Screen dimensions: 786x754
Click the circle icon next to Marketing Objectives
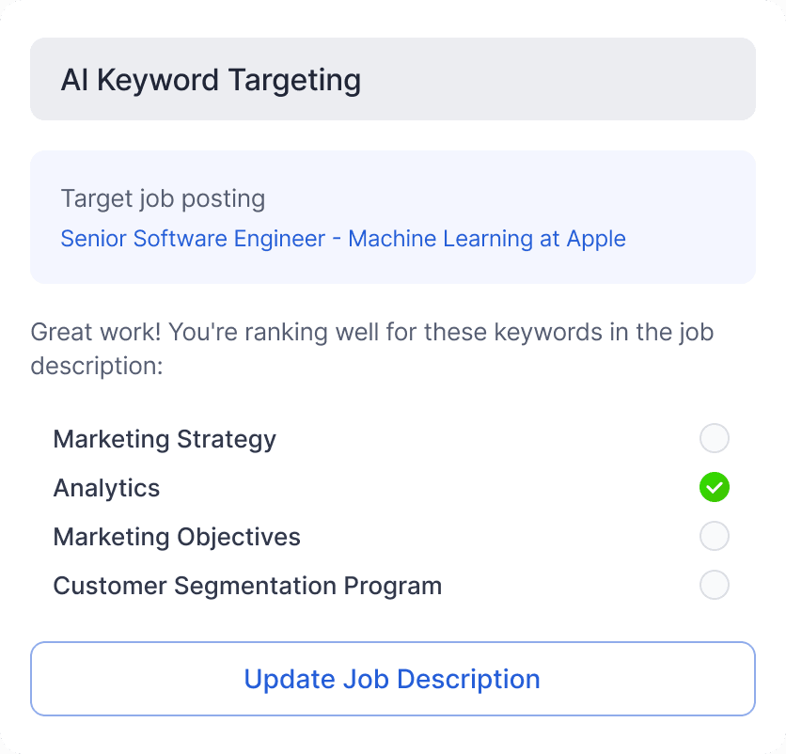(714, 536)
